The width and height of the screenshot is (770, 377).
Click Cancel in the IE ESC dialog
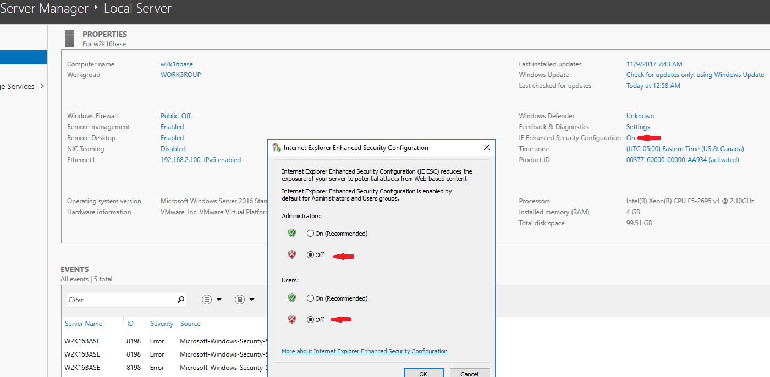click(x=469, y=374)
